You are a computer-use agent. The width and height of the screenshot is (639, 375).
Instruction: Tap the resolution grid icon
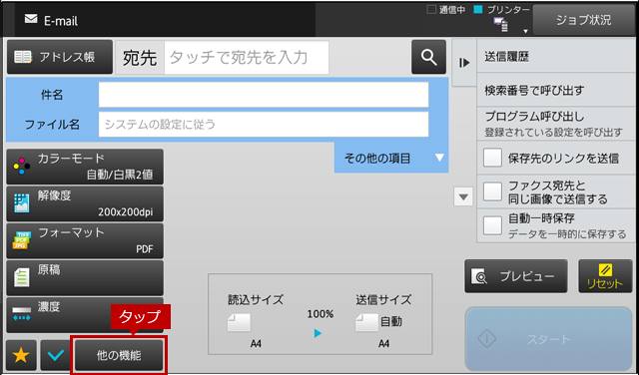[x=22, y=203]
